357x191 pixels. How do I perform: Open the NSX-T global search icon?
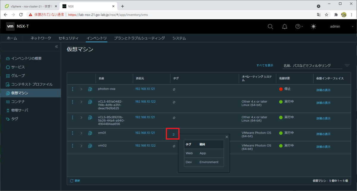click(270, 26)
